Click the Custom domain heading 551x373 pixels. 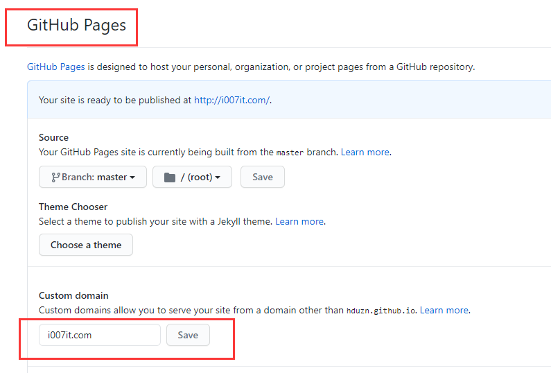[x=73, y=295]
